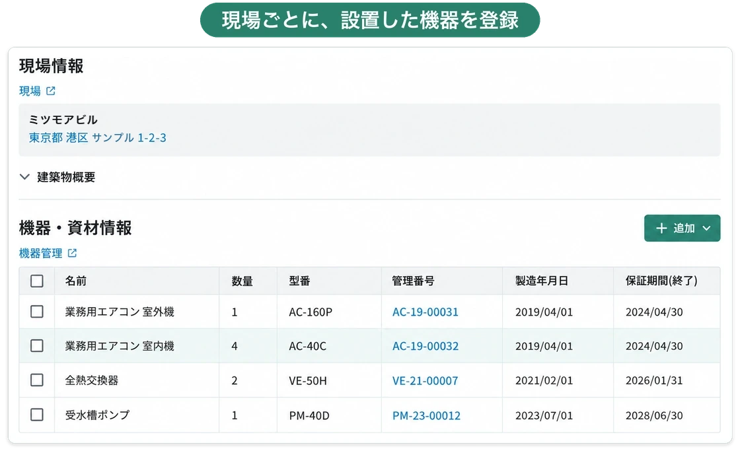Open the 機器管理 link
Screen dimensions: 740x453
click(40, 254)
